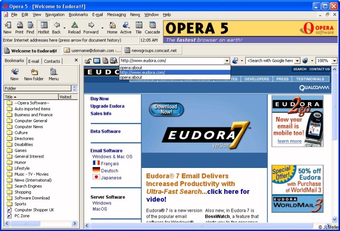Add a New bookmark in Hotlist panel

[15, 74]
